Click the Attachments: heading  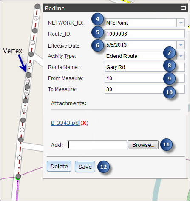tap(68, 103)
